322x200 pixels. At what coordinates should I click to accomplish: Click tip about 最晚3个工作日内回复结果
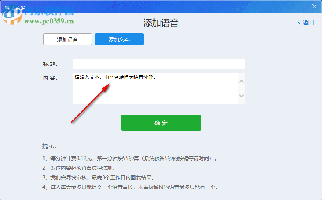[x=98, y=177]
